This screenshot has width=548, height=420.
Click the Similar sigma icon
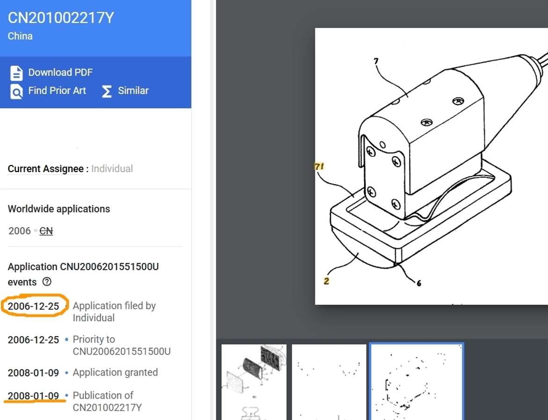click(107, 91)
